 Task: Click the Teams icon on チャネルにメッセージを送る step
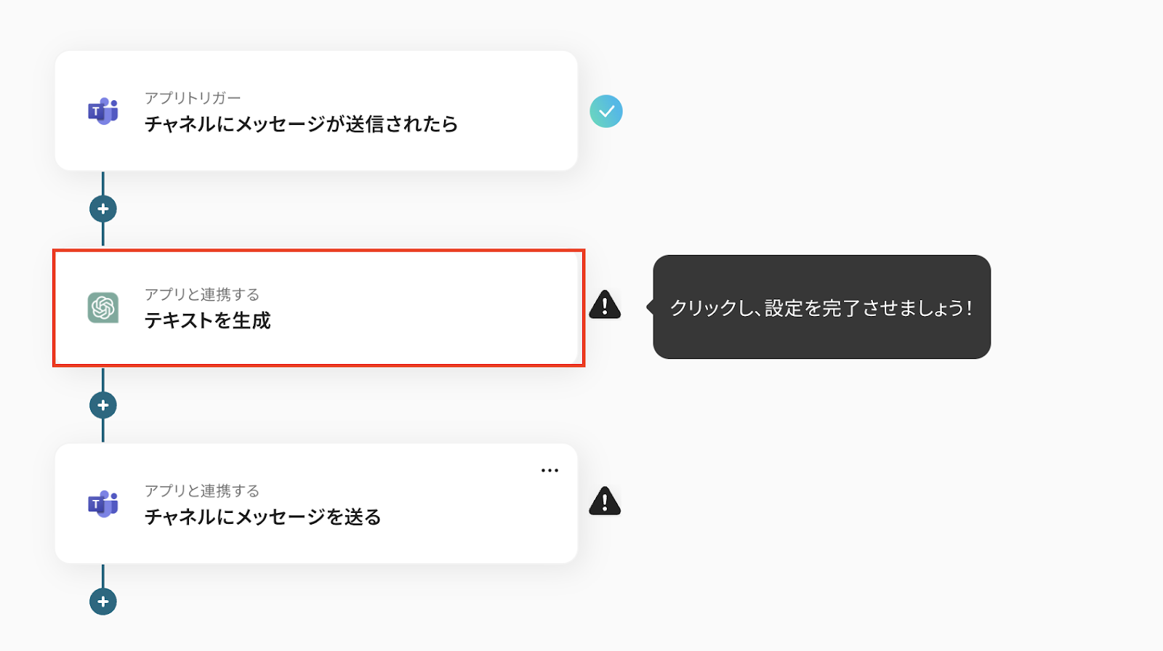click(103, 504)
